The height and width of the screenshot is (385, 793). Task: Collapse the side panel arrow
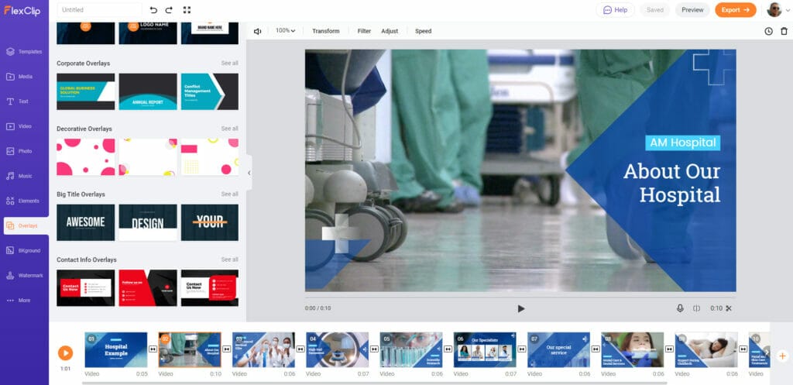pyautogui.click(x=249, y=173)
